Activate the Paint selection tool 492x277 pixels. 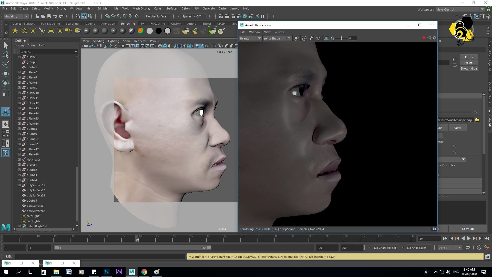coord(6,64)
